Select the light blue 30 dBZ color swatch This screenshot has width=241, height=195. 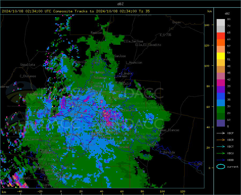(221, 103)
